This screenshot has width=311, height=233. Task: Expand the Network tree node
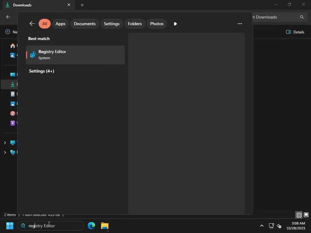tap(5, 152)
